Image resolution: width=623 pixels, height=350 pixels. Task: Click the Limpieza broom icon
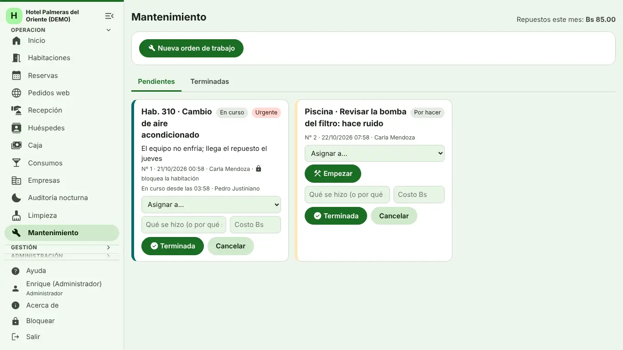tap(16, 216)
